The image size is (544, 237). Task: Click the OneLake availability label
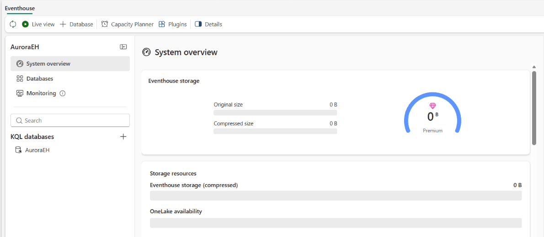[x=176, y=211]
